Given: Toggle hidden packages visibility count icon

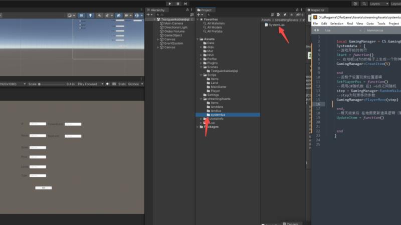Looking at the screenshot, I should [x=300, y=15].
